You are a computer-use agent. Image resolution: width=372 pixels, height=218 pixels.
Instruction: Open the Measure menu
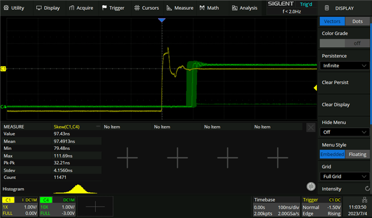click(x=180, y=8)
